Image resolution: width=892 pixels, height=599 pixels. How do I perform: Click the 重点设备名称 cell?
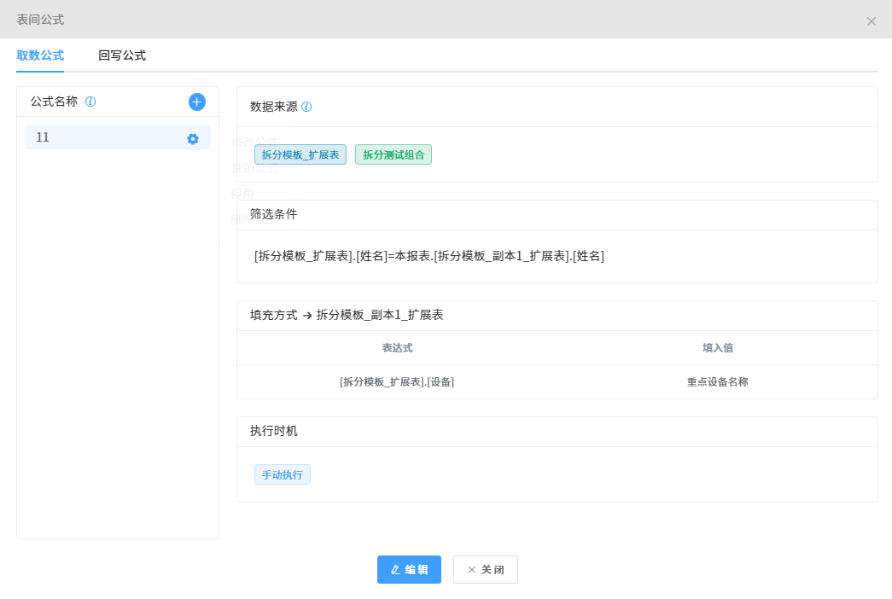click(x=717, y=381)
